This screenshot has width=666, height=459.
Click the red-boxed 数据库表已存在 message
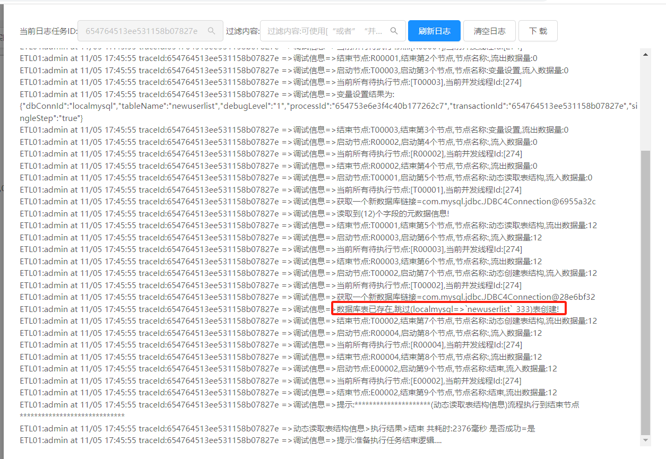click(449, 309)
